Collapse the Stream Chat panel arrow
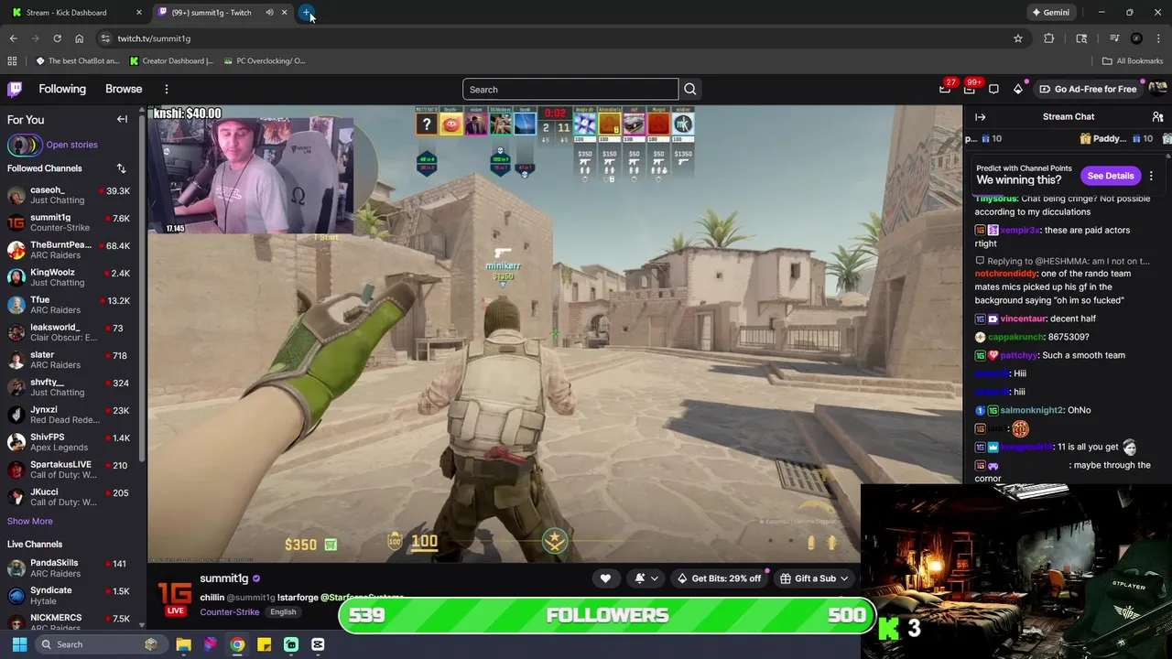 (x=980, y=117)
